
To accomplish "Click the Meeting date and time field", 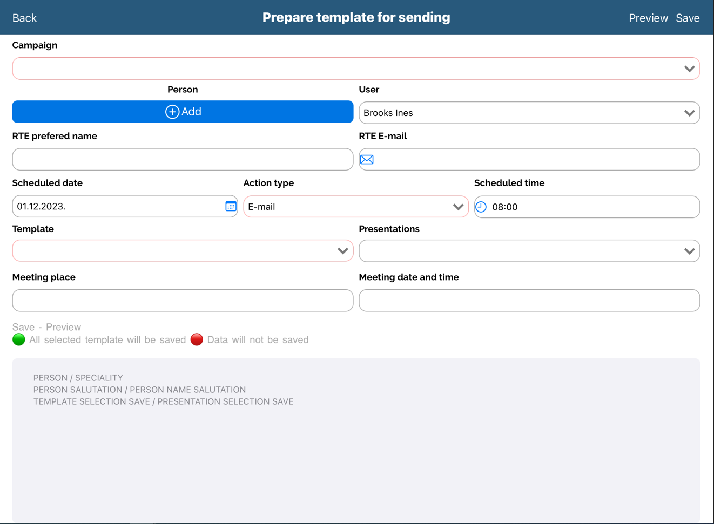I will coord(529,301).
